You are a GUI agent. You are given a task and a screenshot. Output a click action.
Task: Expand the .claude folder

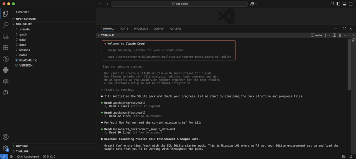point(53,29)
